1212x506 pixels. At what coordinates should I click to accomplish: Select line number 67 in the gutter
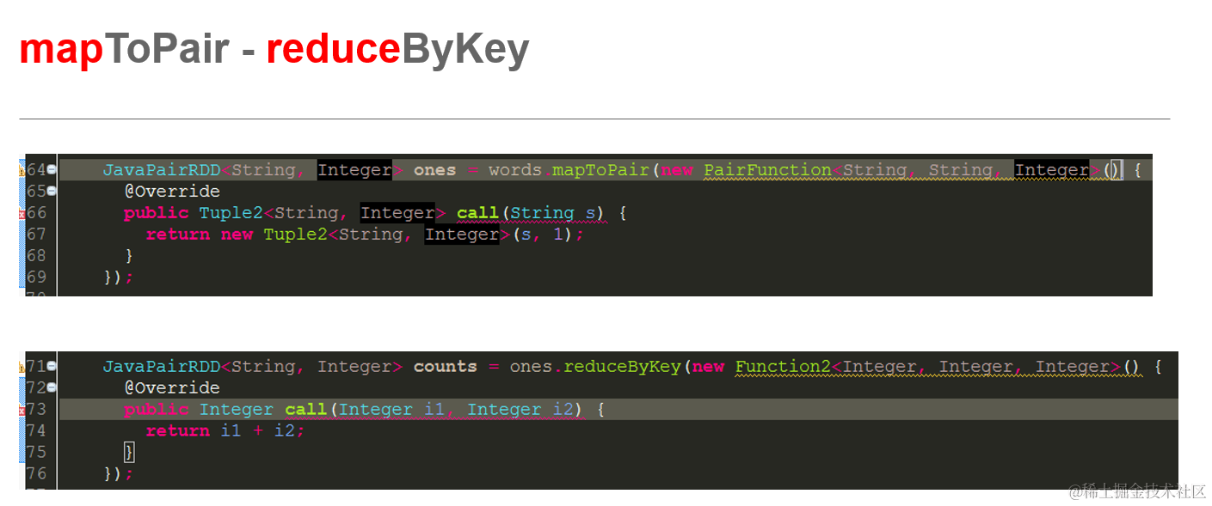point(36,235)
